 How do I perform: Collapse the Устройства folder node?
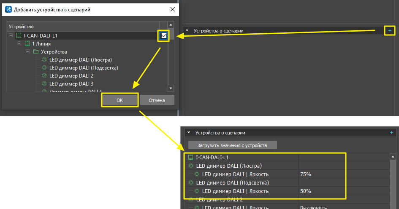click(x=28, y=52)
